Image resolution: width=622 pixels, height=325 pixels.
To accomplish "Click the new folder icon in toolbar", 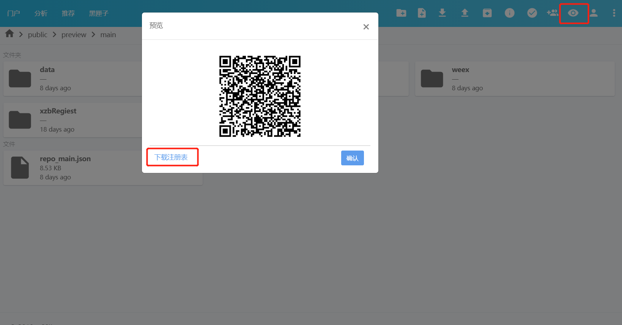I will coord(401,13).
